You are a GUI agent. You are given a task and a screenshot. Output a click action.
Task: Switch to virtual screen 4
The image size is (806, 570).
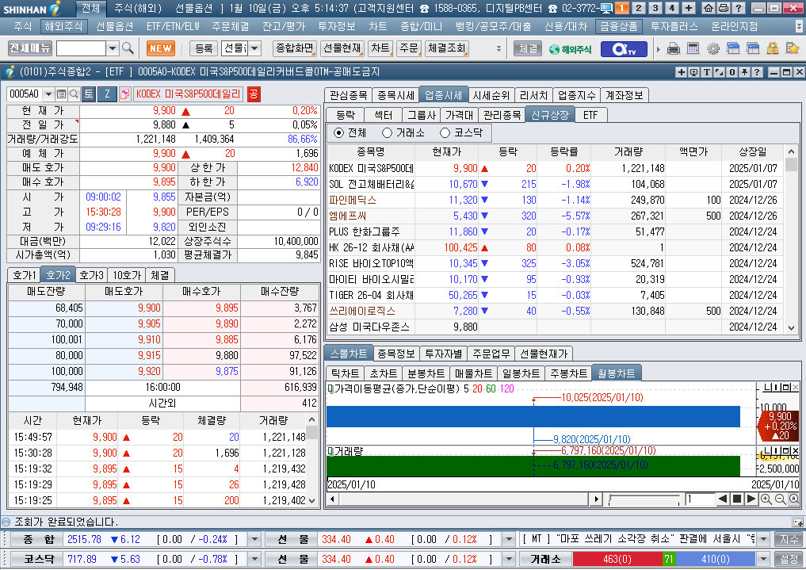click(671, 8)
